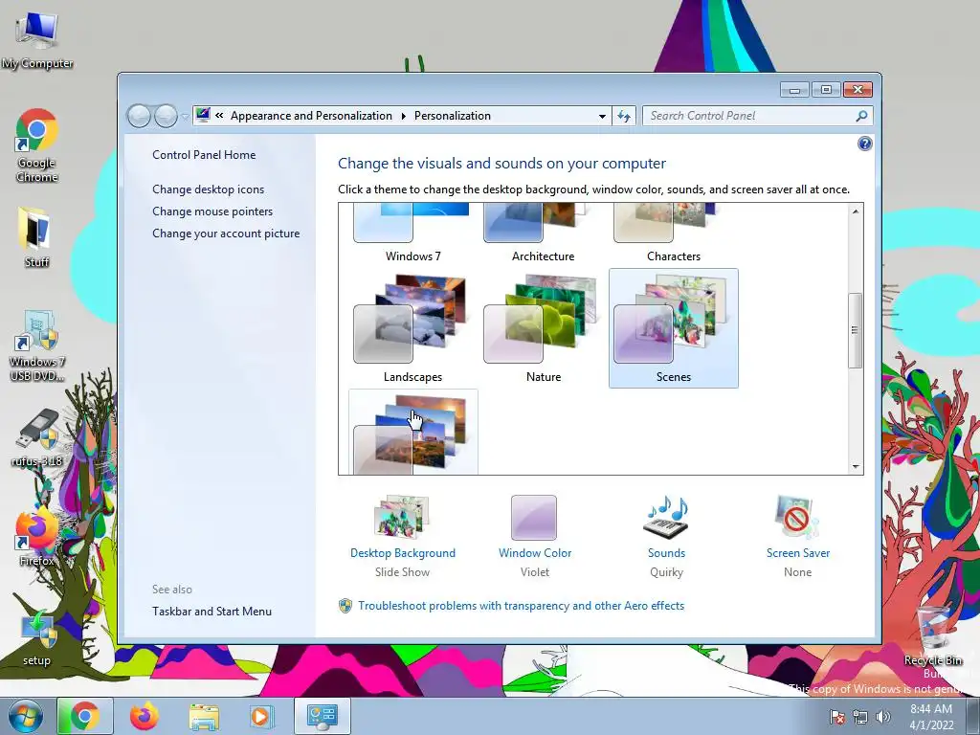This screenshot has height=735, width=980.
Task: Click the search magnifier icon
Action: pyautogui.click(x=862, y=116)
